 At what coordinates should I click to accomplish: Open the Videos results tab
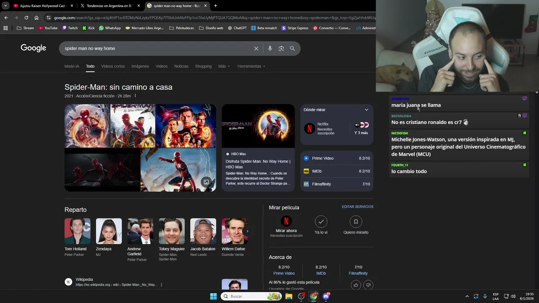pyautogui.click(x=161, y=66)
